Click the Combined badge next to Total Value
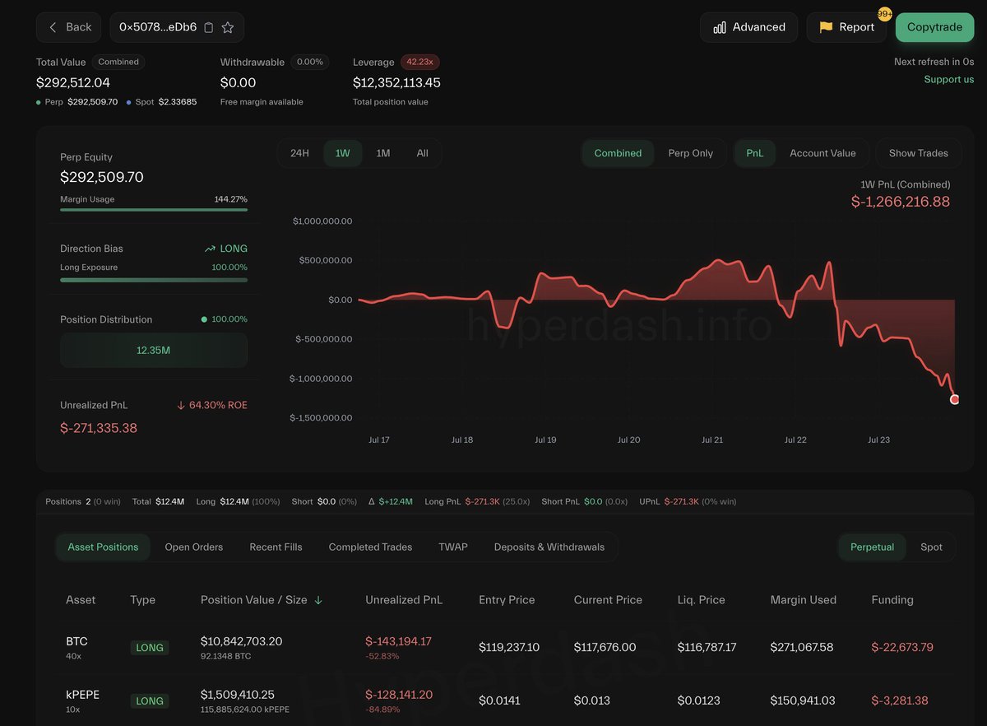 click(x=118, y=62)
